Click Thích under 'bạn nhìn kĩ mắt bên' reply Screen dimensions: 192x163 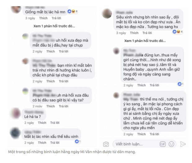pyautogui.click(x=51, y=81)
